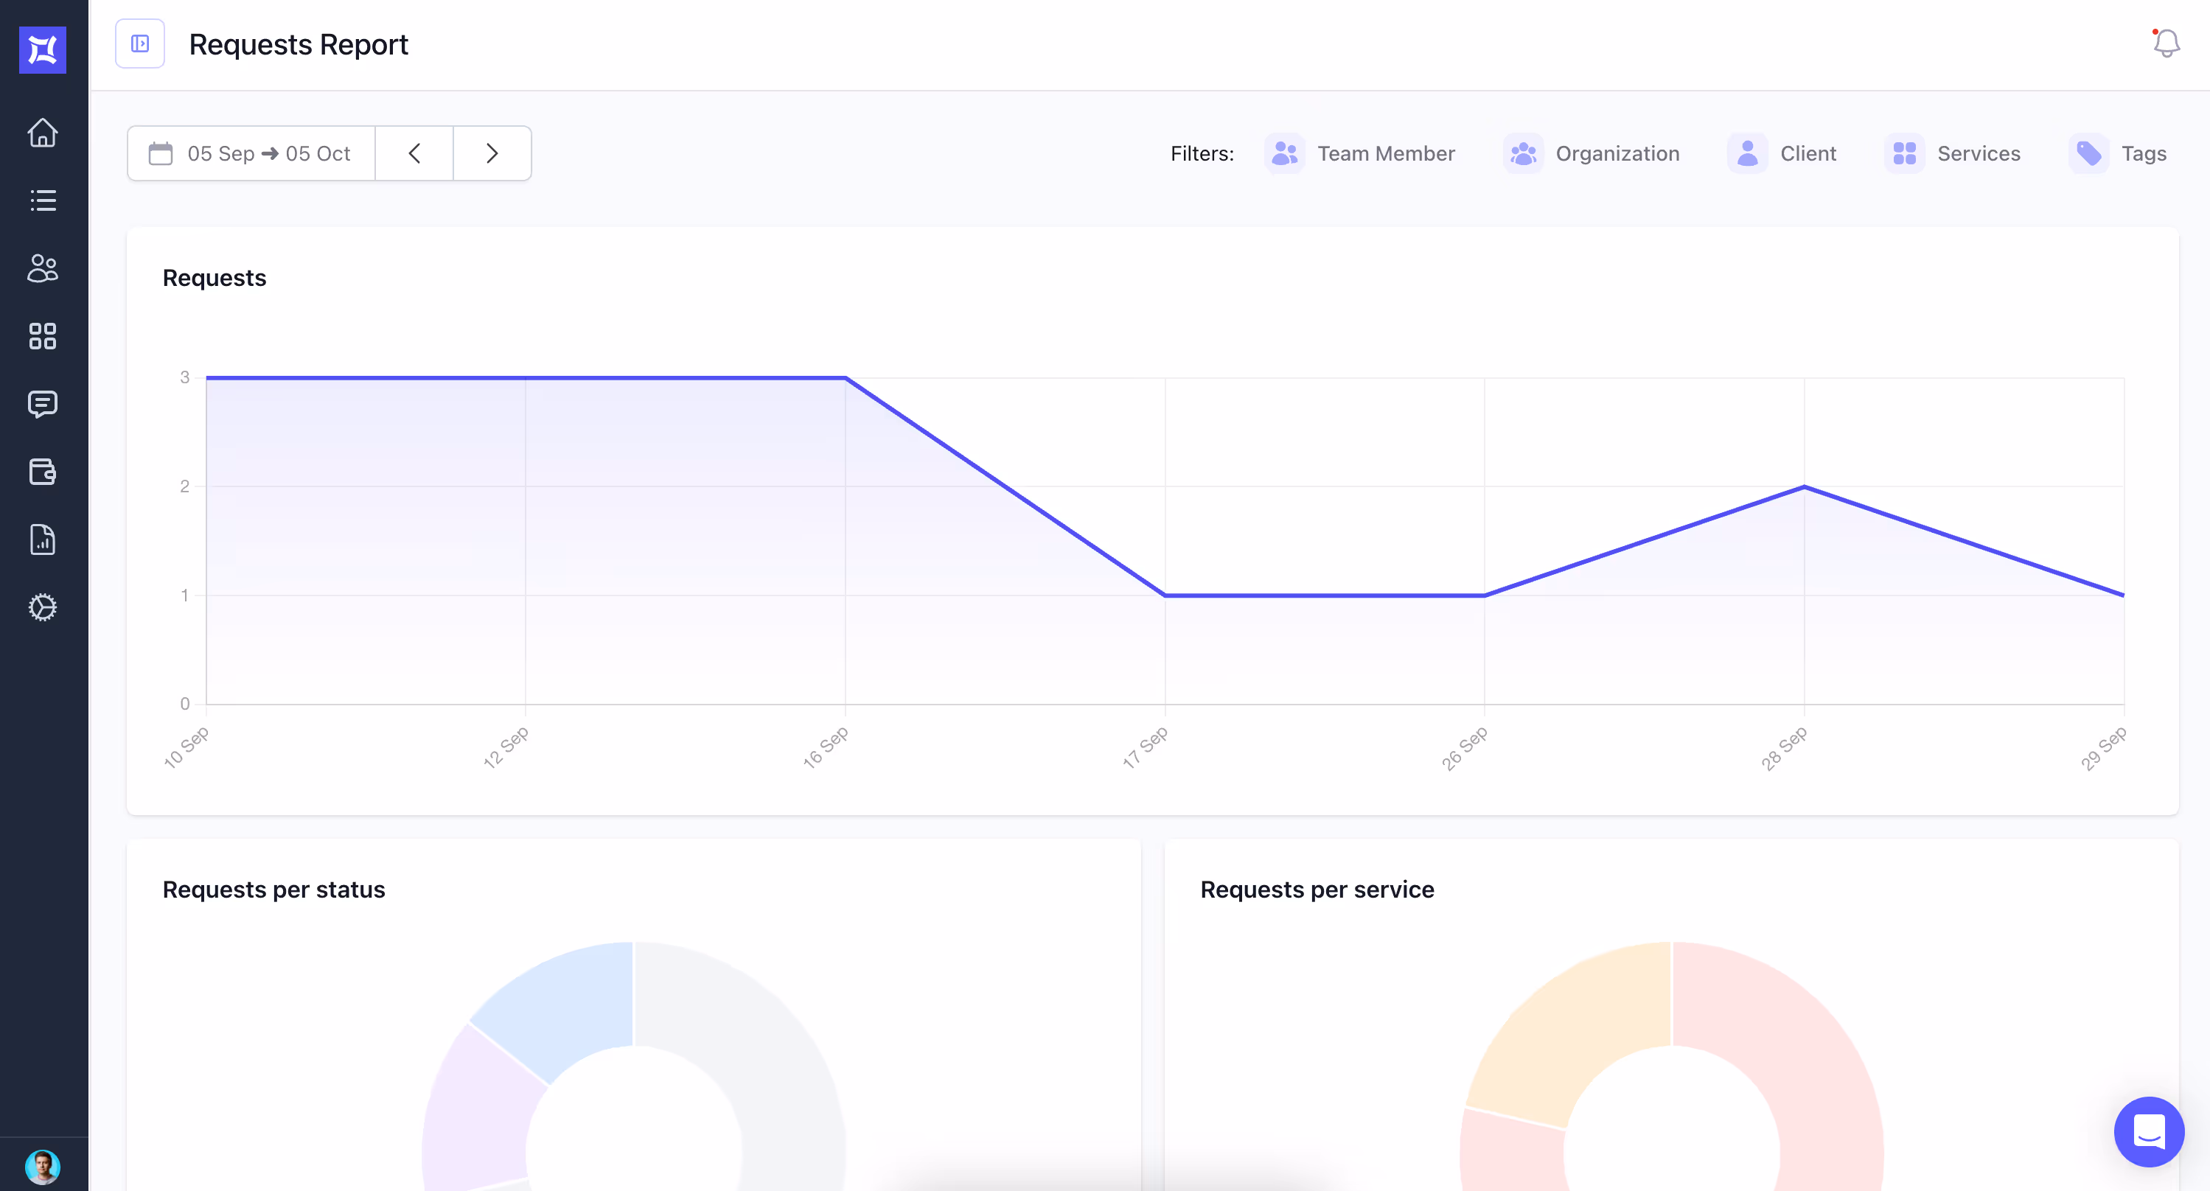Click the user profile avatar
The width and height of the screenshot is (2210, 1191).
click(x=42, y=1166)
